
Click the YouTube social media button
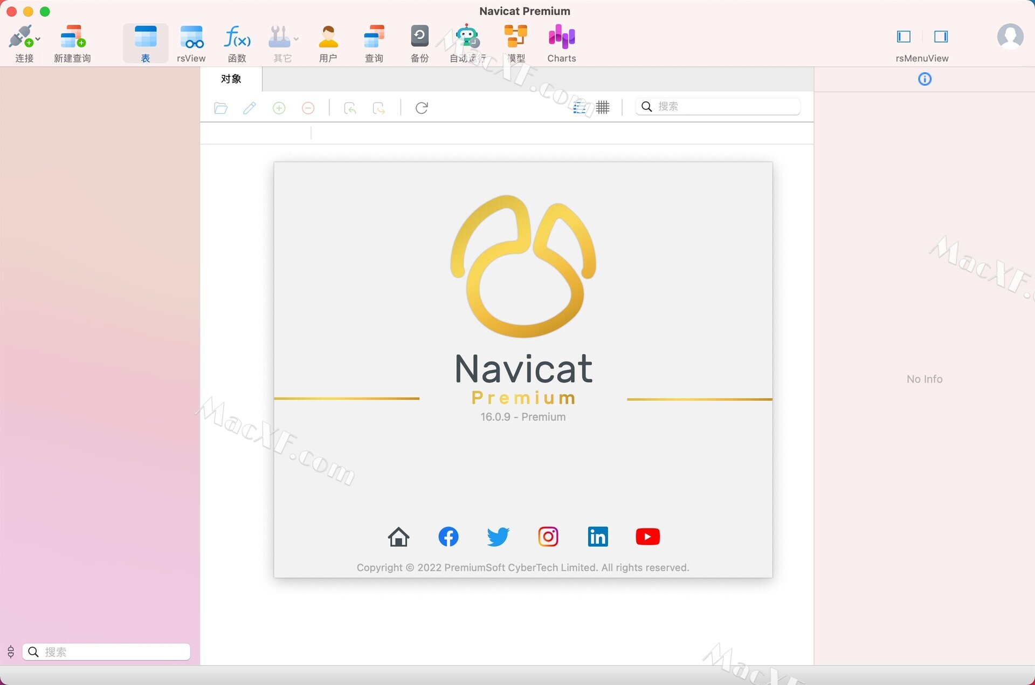(647, 535)
